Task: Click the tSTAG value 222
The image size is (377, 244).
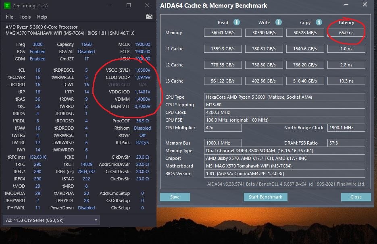Action: point(86,179)
